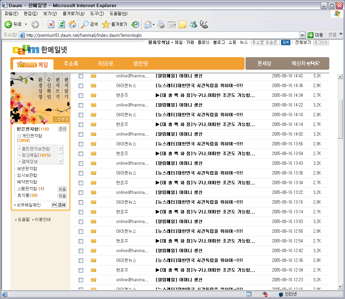Click the mail list scrollbar down arrow
Viewport: 345px width, 299px height.
click(x=340, y=287)
